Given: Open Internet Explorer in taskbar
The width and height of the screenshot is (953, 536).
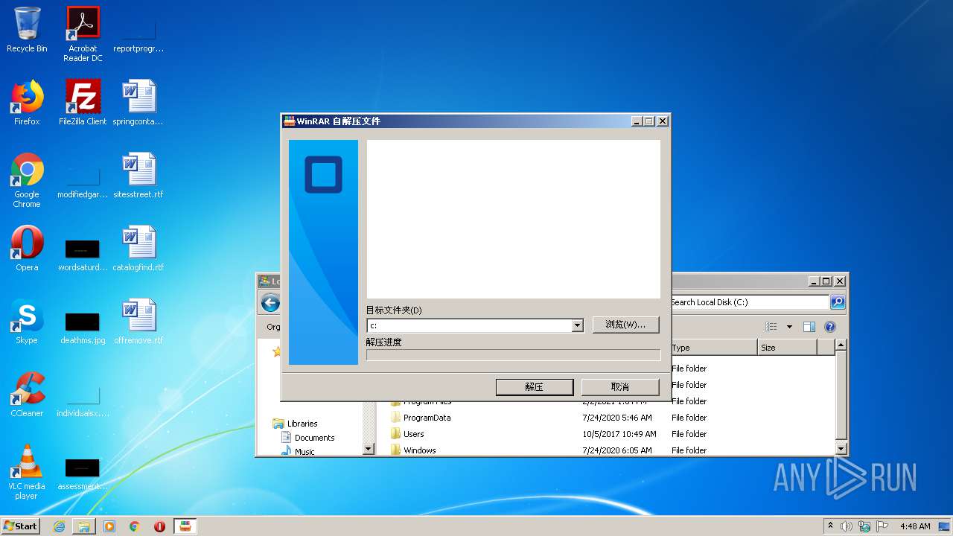Looking at the screenshot, I should [x=59, y=526].
